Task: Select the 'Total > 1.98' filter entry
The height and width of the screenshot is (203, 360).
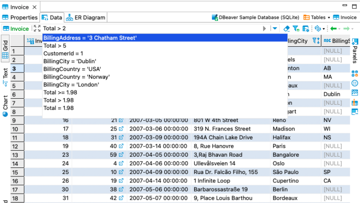Action: coord(165,100)
